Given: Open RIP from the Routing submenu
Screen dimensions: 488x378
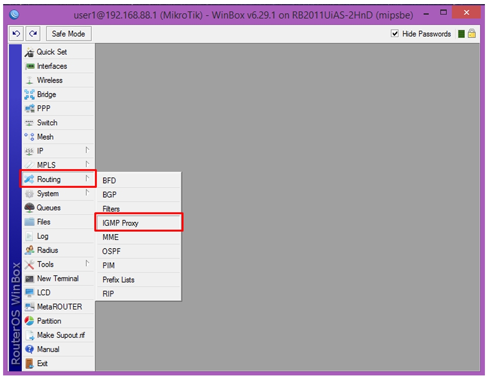Looking at the screenshot, I should pyautogui.click(x=138, y=294).
